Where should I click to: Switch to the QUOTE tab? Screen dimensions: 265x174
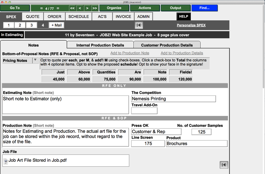pyautogui.click(x=33, y=17)
